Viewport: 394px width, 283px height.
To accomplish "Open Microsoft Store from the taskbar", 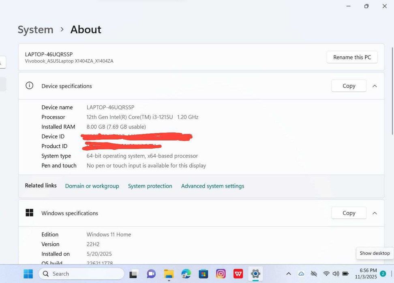I will point(203,274).
